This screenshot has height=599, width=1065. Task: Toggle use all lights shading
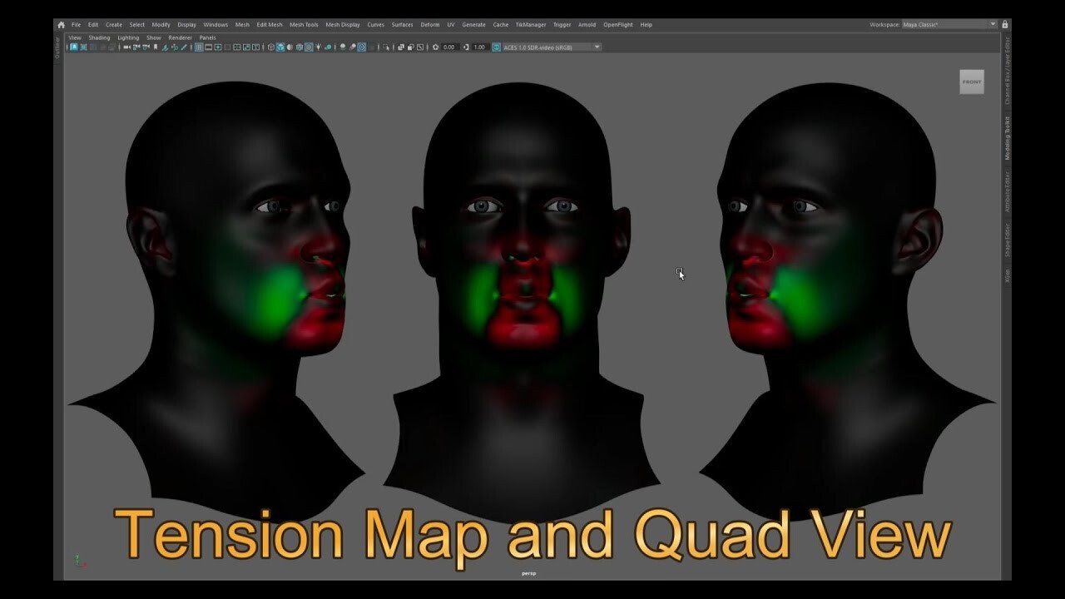tap(319, 47)
